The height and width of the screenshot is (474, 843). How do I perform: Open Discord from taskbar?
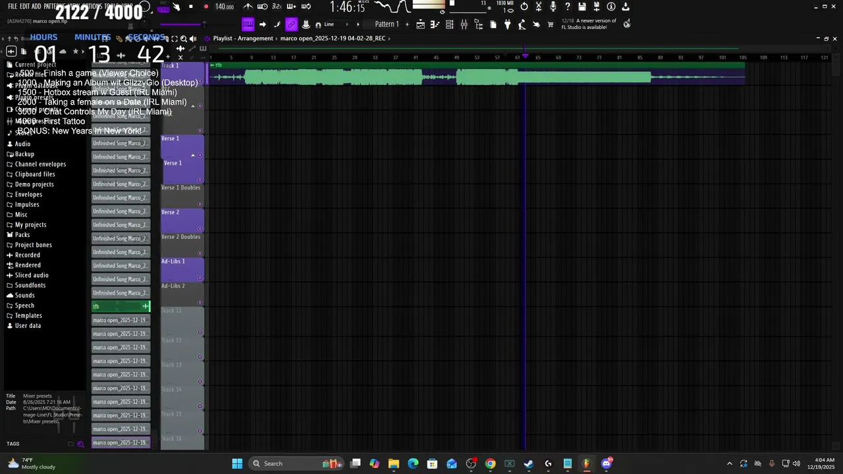tap(606, 463)
